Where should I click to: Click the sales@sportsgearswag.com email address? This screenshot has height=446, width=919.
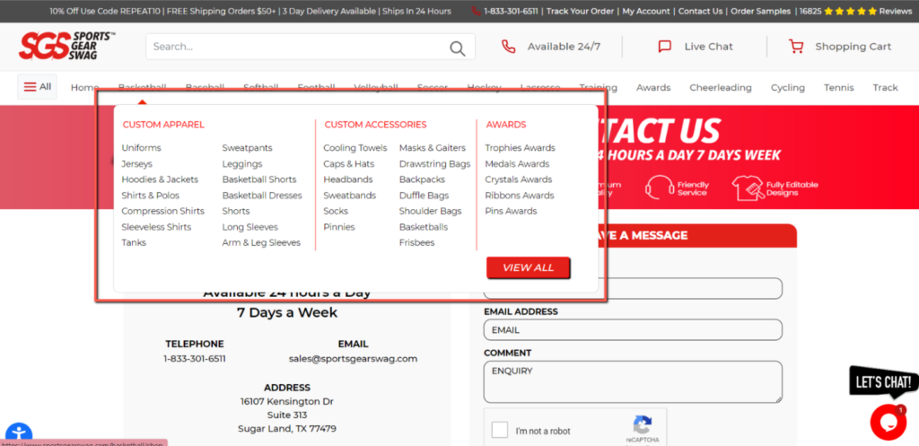[x=353, y=359]
